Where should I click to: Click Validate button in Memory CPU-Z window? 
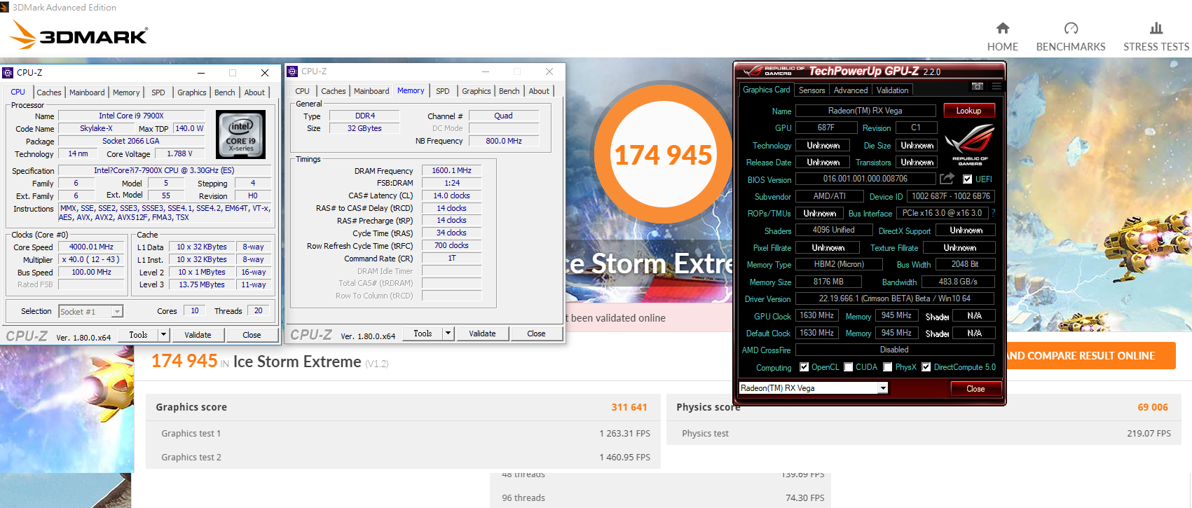click(x=482, y=334)
